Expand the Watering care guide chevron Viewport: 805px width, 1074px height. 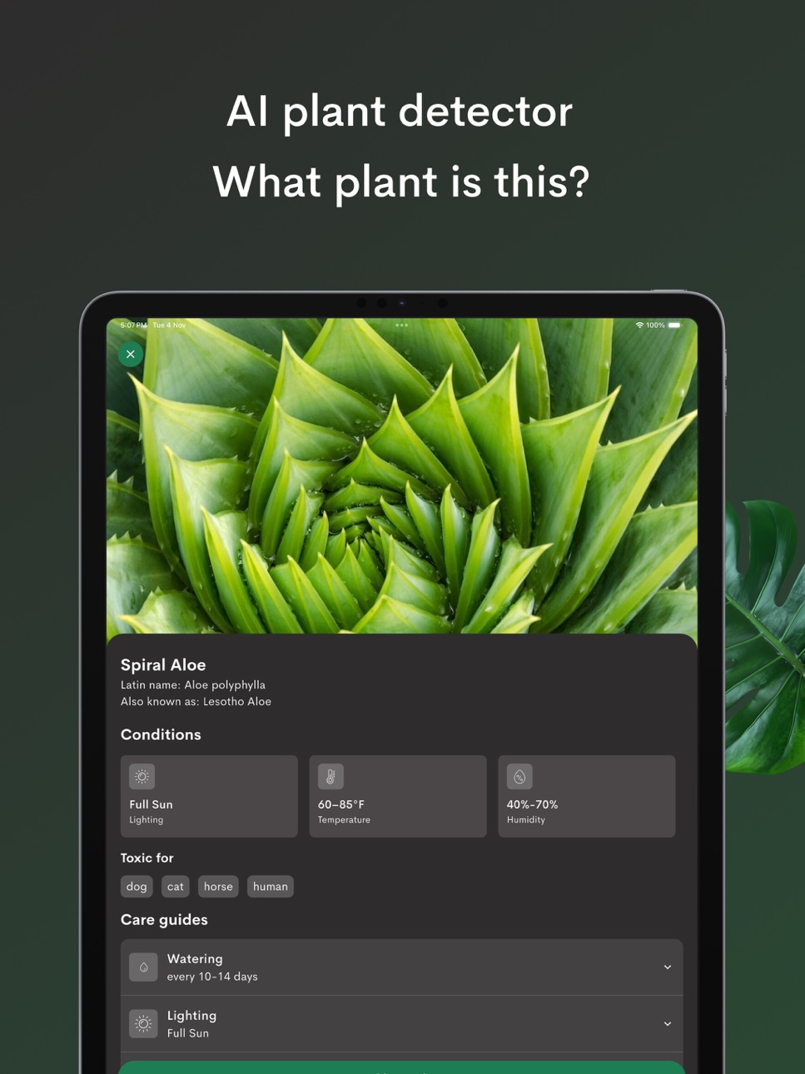pos(668,967)
